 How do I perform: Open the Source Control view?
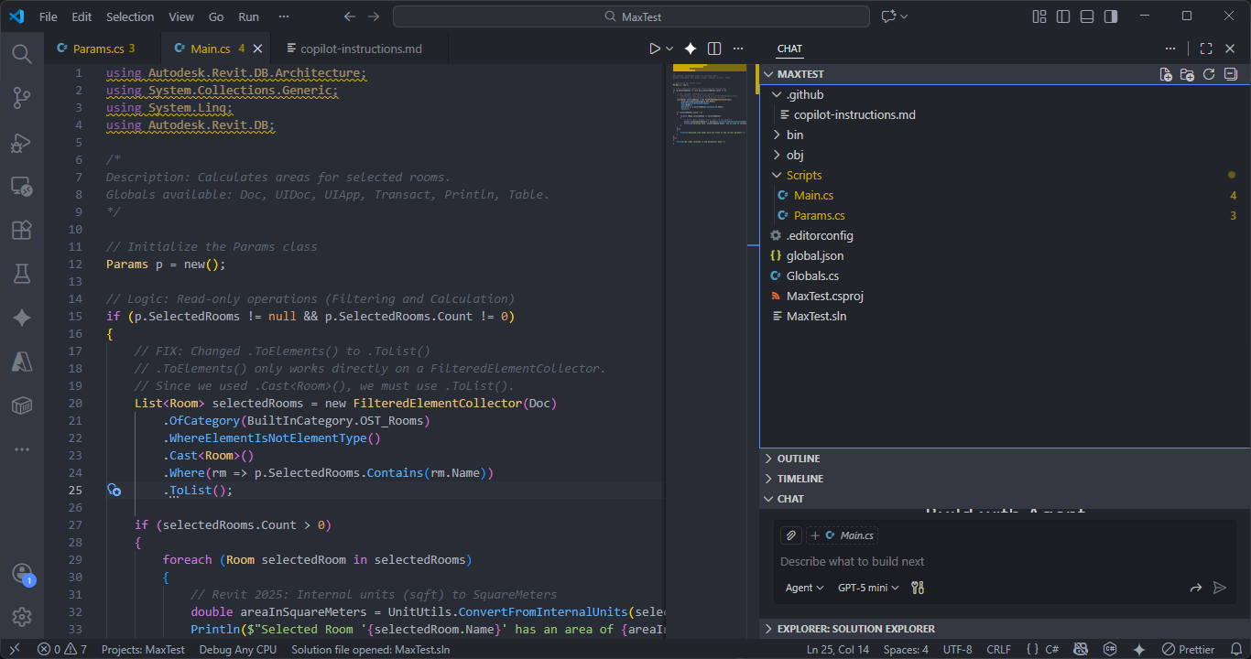pyautogui.click(x=22, y=97)
